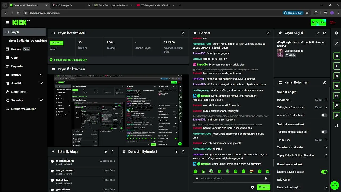This screenshot has width=341, height=192.
Task: Go to the Gelir page
Action: (x=24, y=58)
